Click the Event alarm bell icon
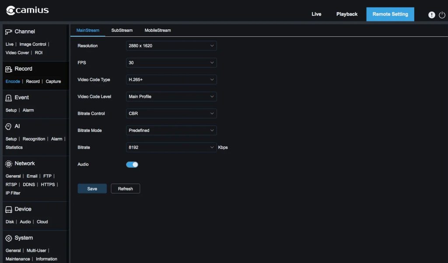448x263 pixels. tap(8, 98)
